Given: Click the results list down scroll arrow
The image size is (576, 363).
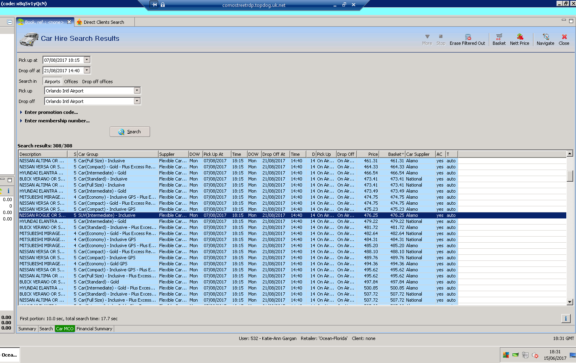Looking at the screenshot, I should pos(570,302).
